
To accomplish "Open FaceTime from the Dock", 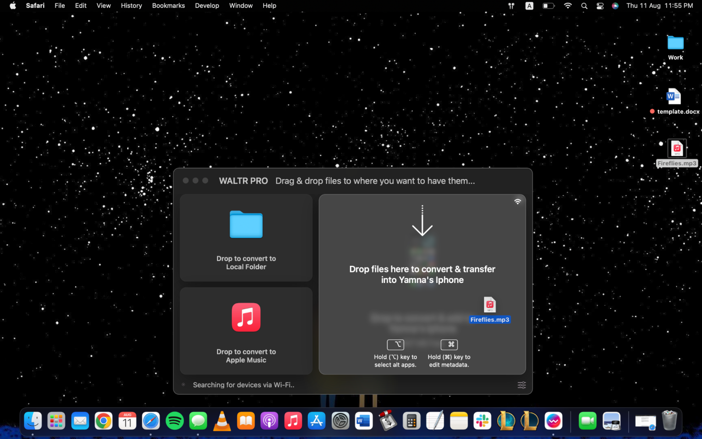I will coord(588,421).
